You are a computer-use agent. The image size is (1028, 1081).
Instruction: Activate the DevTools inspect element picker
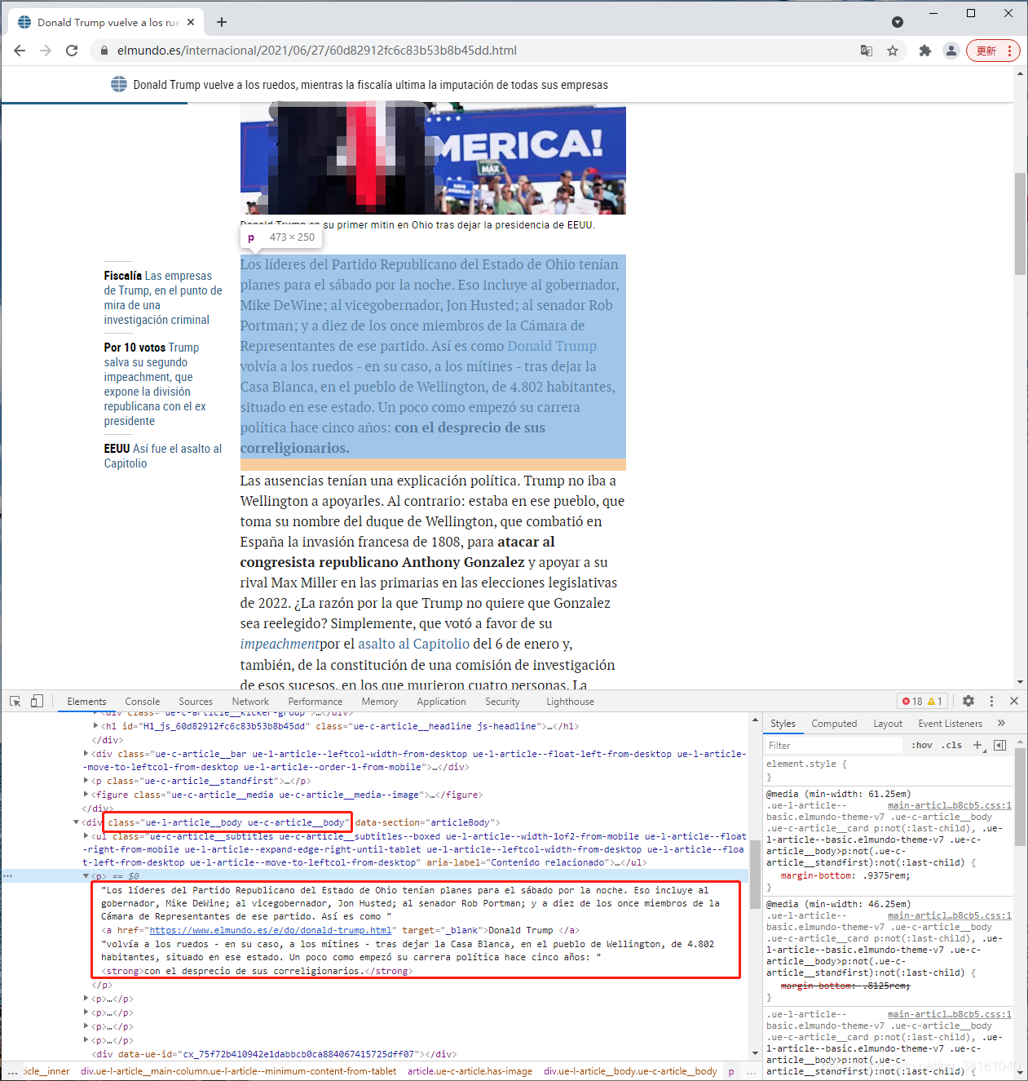(15, 701)
